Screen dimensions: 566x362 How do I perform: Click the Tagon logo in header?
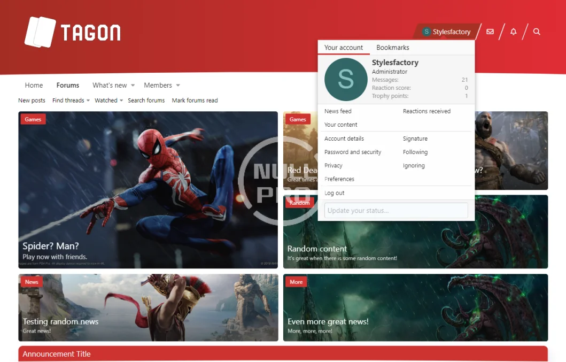(73, 32)
